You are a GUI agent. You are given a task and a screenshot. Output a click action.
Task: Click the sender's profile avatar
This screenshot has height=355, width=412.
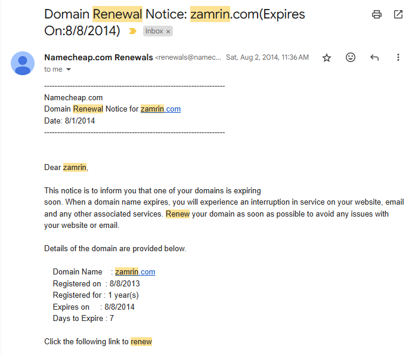coord(23,63)
